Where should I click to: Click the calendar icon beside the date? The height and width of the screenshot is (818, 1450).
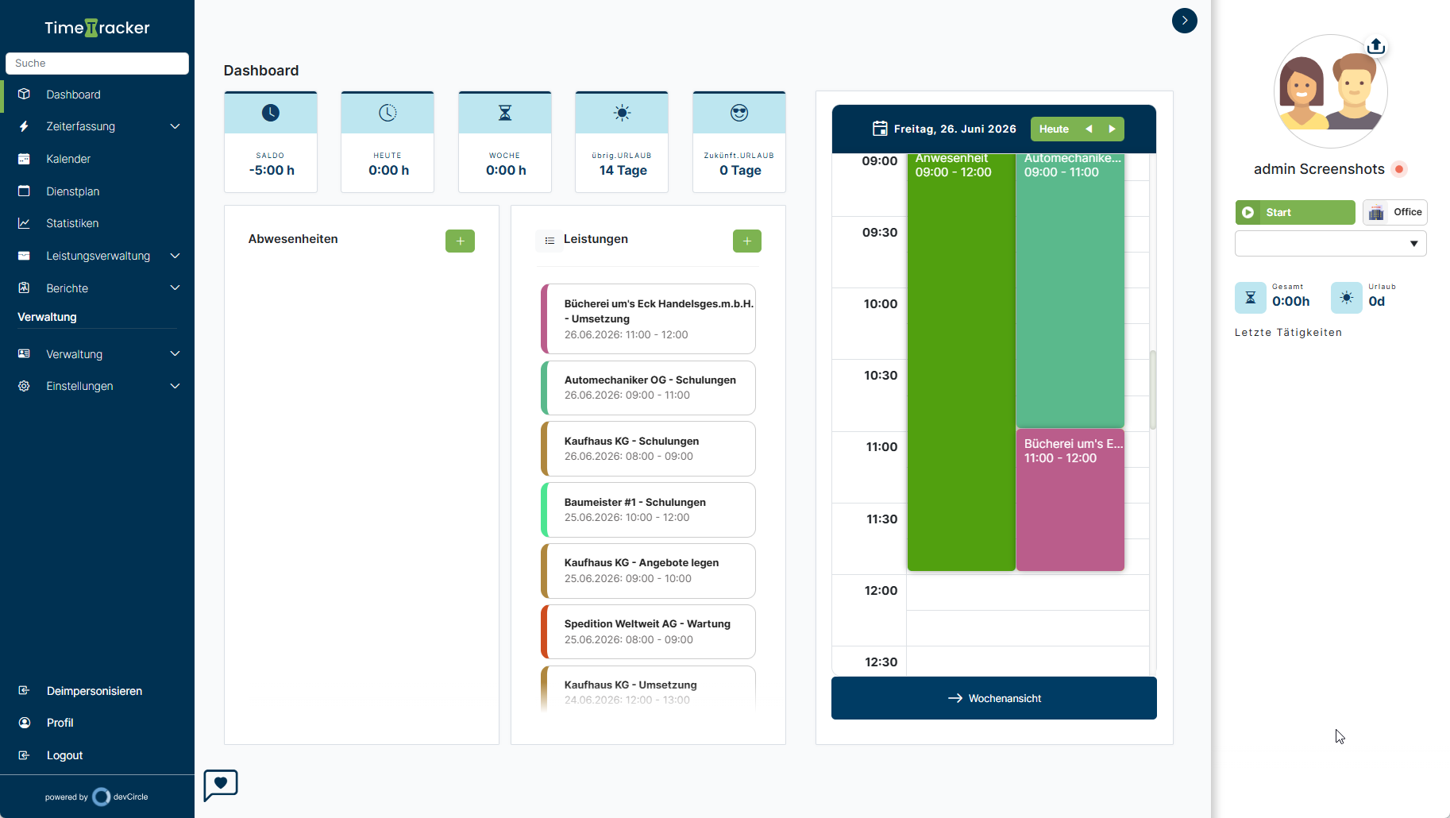pos(880,129)
